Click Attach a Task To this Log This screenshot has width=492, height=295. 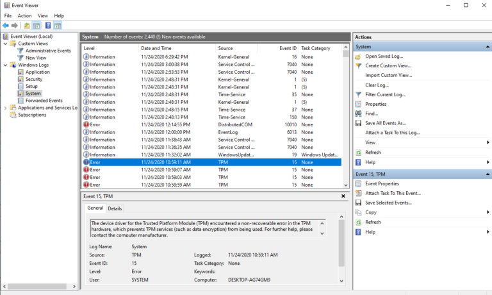(x=393, y=133)
